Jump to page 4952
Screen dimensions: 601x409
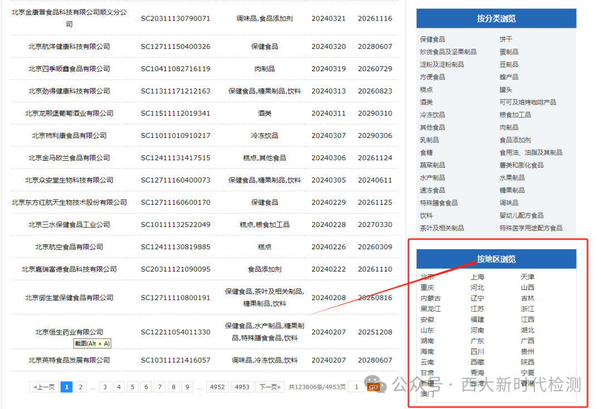218,387
